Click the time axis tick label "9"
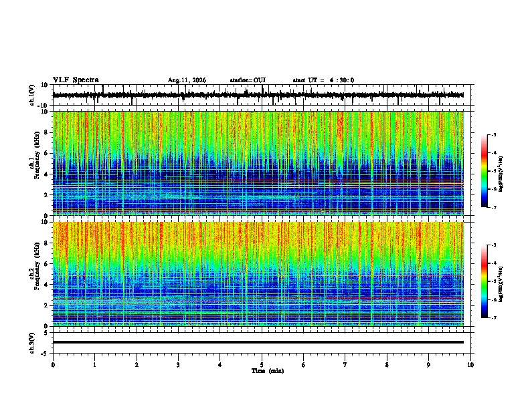Viewport: 530px width, 409px height. pyautogui.click(x=428, y=365)
